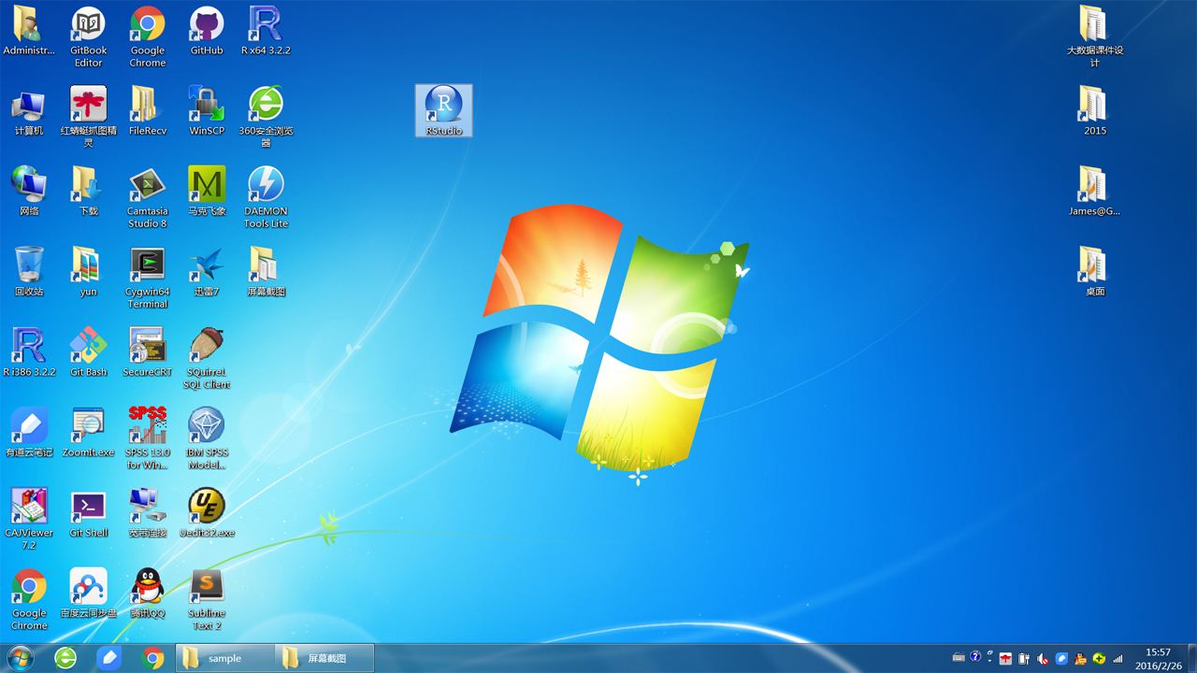Select the 腾讯QQ penguin icon
Viewport: 1197px width, 673px height.
(x=148, y=594)
